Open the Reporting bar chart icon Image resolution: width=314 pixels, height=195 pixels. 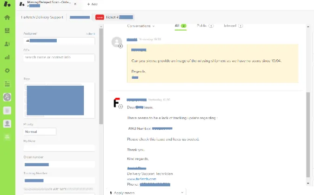7,57
